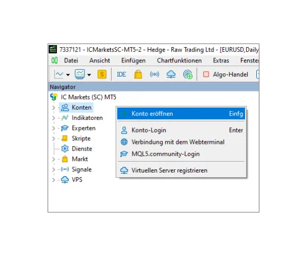307x256 pixels.
Task: Open the Chartfunktionen menu
Action: 179,60
